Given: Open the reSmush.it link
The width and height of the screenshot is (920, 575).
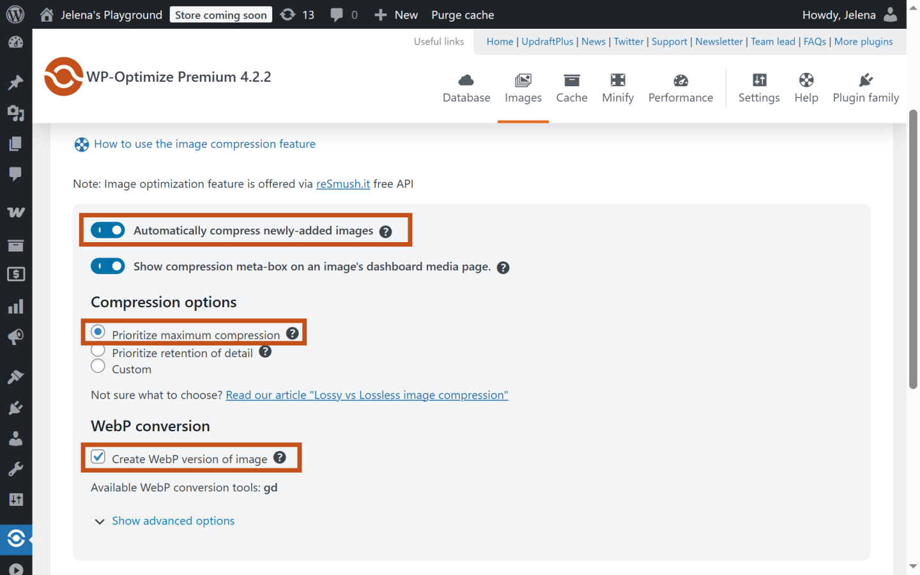Looking at the screenshot, I should (x=342, y=183).
